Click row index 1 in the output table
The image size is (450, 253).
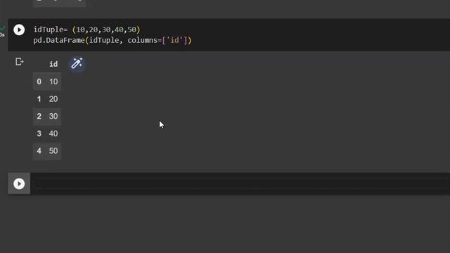coord(39,99)
